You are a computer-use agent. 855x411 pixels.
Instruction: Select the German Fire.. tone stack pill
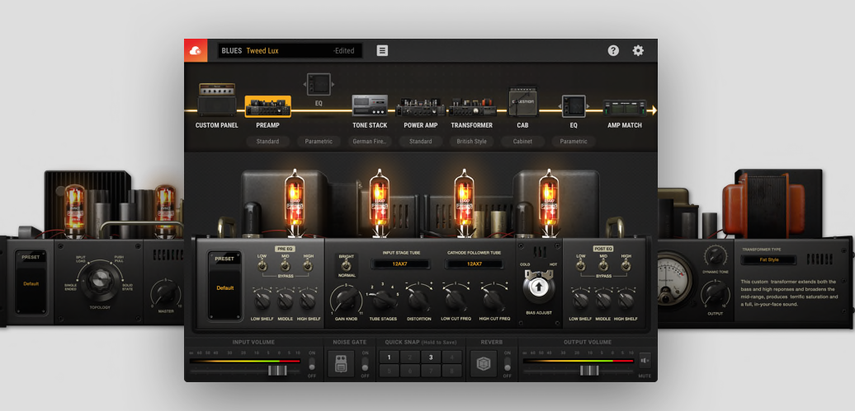tap(370, 142)
